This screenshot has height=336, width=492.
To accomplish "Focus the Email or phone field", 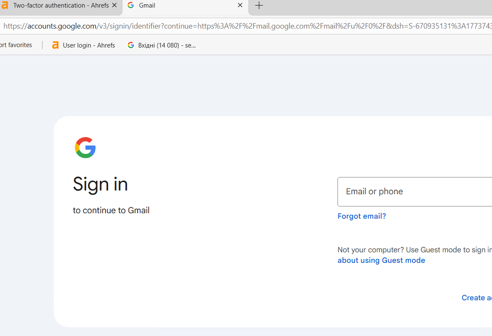I will (415, 192).
